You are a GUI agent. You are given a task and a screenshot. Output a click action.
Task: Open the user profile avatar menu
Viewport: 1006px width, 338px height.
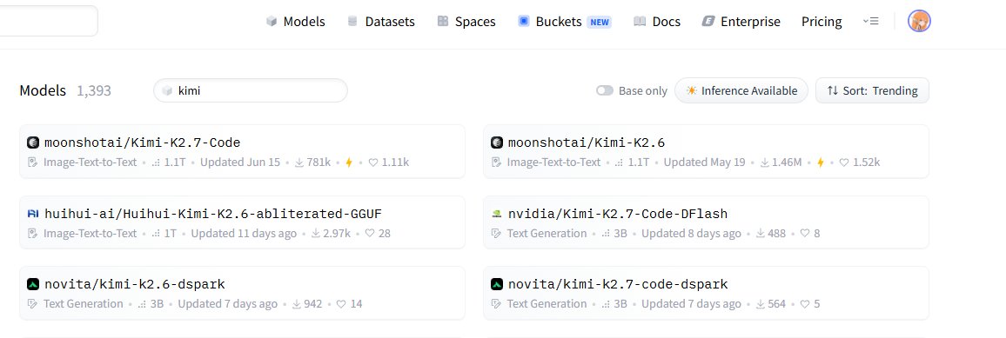pos(919,21)
